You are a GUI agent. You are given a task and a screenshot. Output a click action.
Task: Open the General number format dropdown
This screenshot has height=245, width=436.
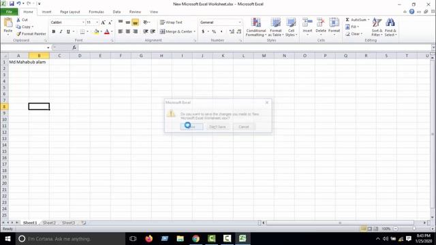point(240,22)
